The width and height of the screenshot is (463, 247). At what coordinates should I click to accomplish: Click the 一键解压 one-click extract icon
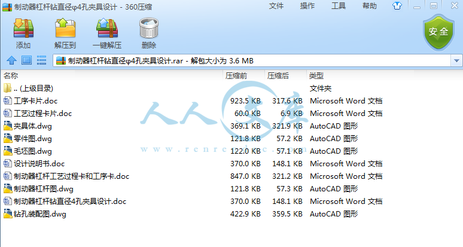[107, 28]
